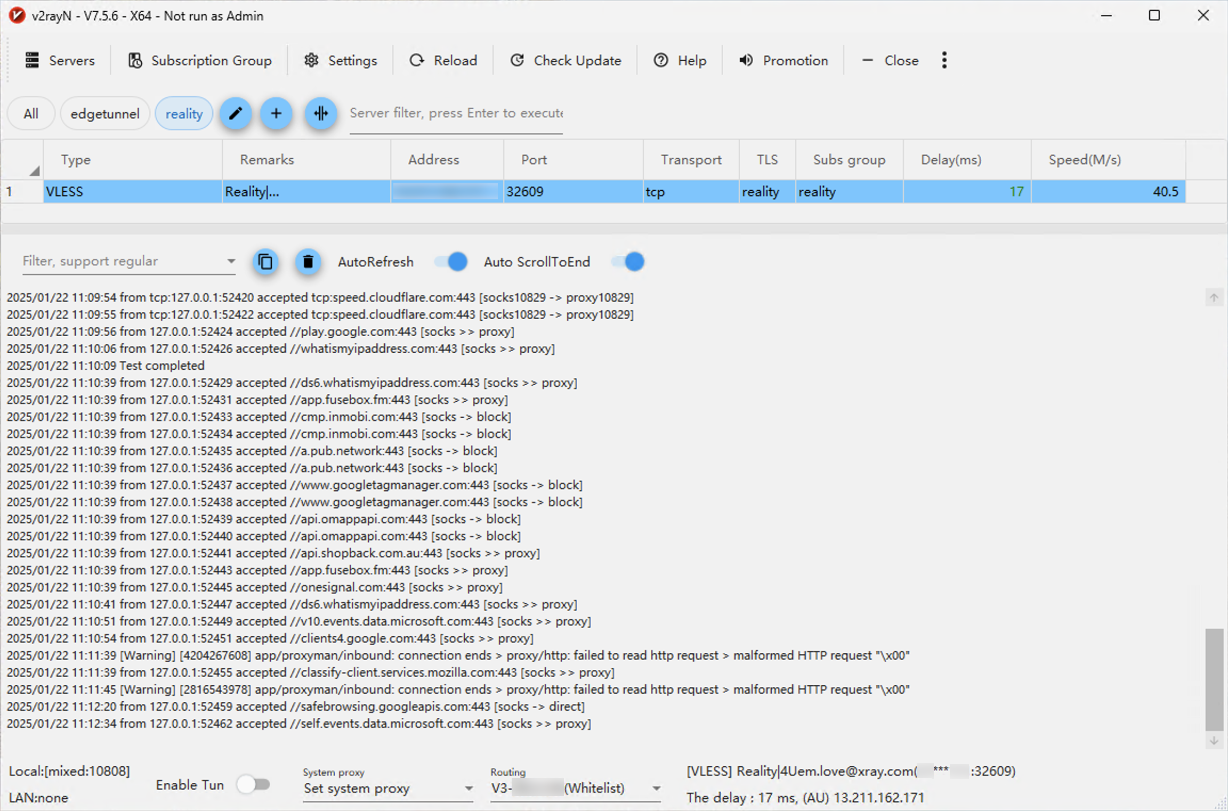The width and height of the screenshot is (1228, 811).
Task: Click Close in the top toolbar
Action: point(901,60)
